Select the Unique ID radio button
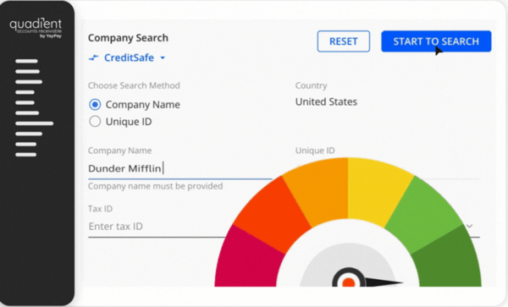 pyautogui.click(x=95, y=121)
